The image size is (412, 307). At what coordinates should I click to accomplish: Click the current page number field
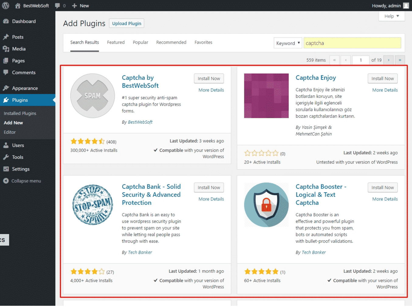(x=361, y=60)
